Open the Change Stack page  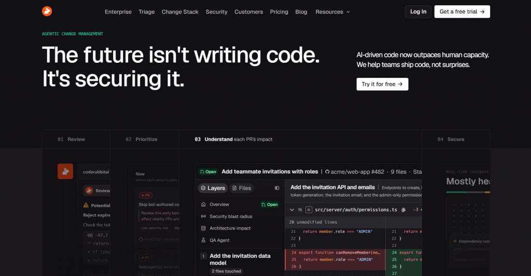coord(180,12)
